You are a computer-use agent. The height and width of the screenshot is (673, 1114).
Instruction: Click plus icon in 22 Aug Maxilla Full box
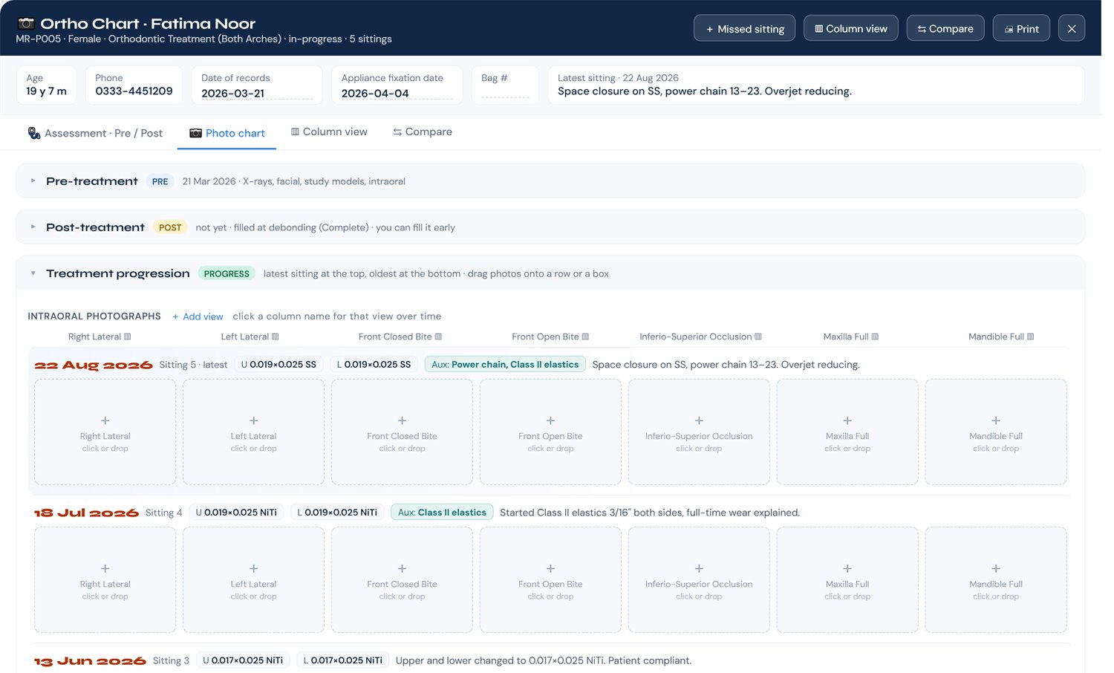[x=847, y=420]
